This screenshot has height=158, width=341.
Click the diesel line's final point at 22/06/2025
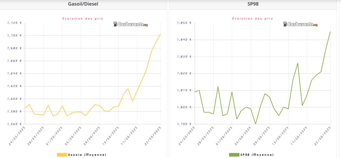(x=161, y=34)
